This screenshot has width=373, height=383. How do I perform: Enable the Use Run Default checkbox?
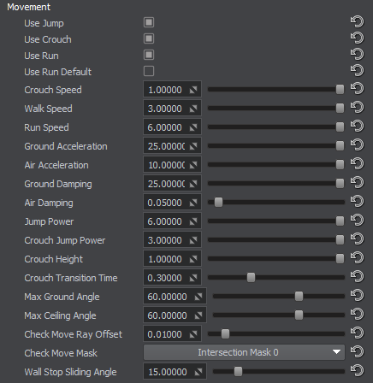click(x=149, y=71)
